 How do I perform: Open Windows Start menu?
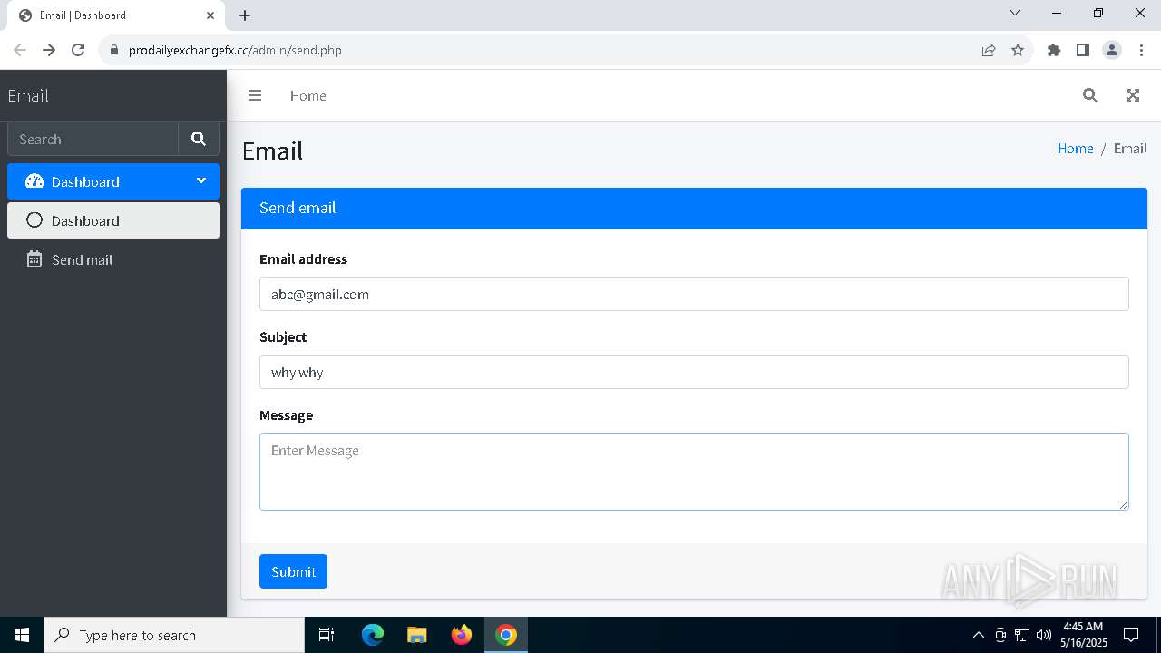point(22,635)
